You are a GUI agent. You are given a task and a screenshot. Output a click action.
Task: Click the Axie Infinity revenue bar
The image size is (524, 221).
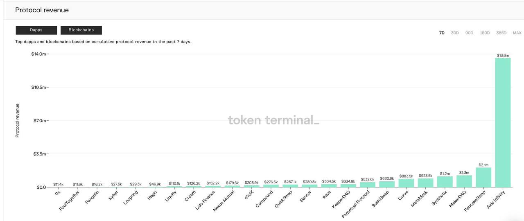click(x=503, y=122)
